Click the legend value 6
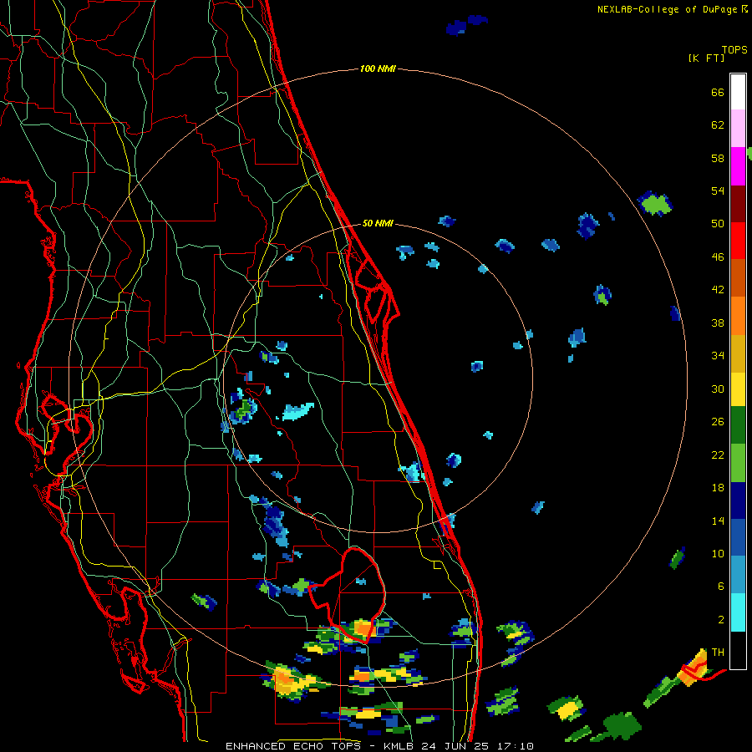The image size is (752, 752). [x=721, y=587]
